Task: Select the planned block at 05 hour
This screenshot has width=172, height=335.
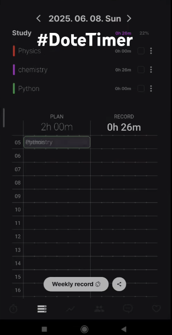Action: click(57, 142)
